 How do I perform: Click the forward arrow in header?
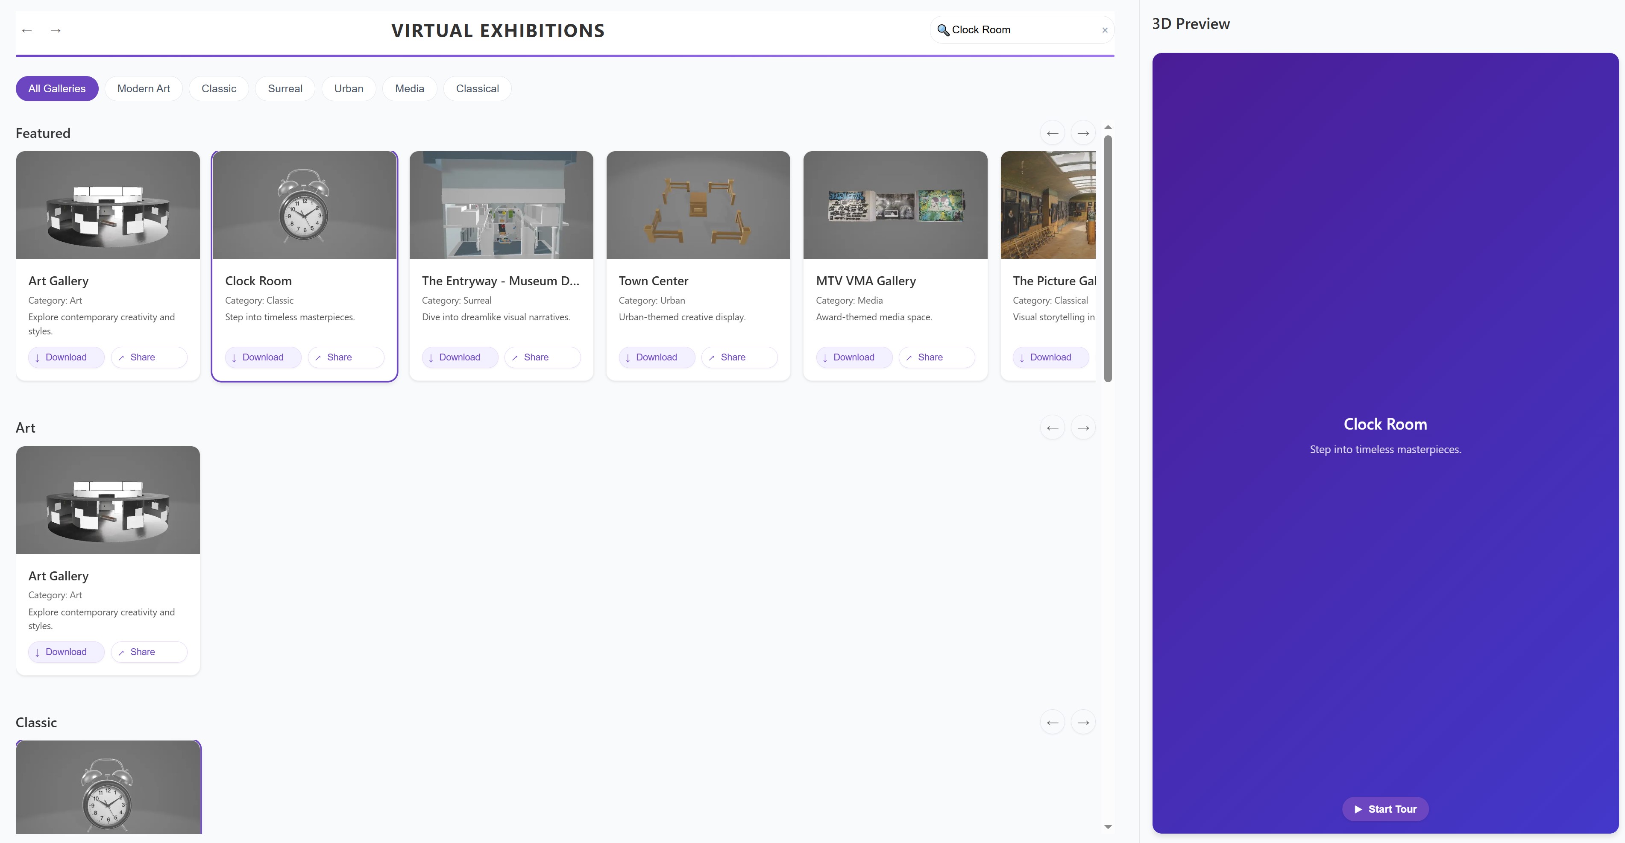(x=56, y=30)
